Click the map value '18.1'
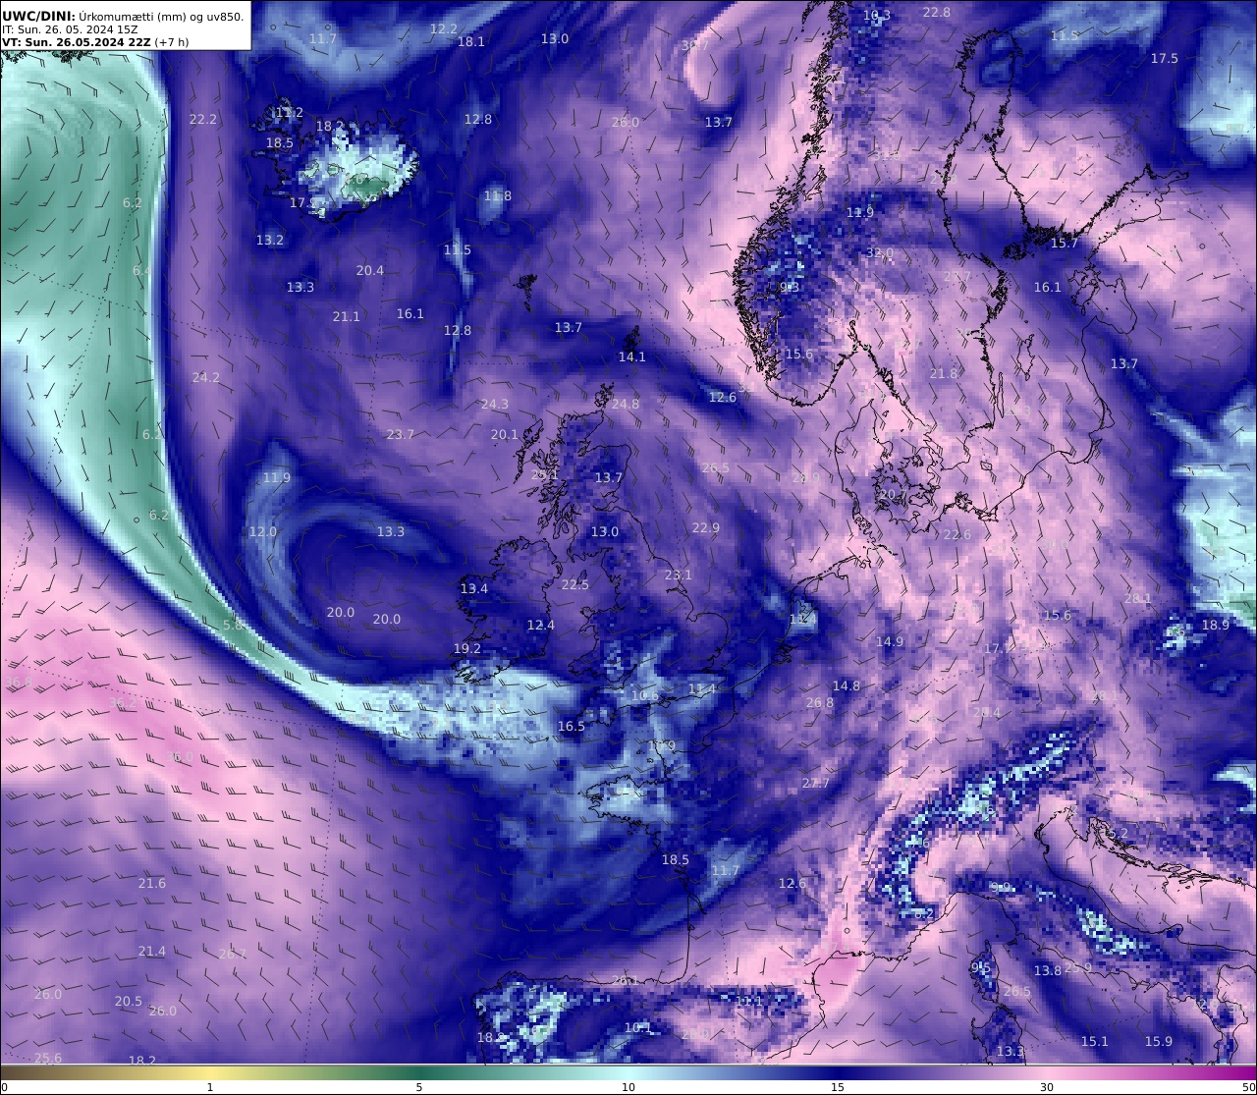This screenshot has width=1257, height=1095. point(471,42)
